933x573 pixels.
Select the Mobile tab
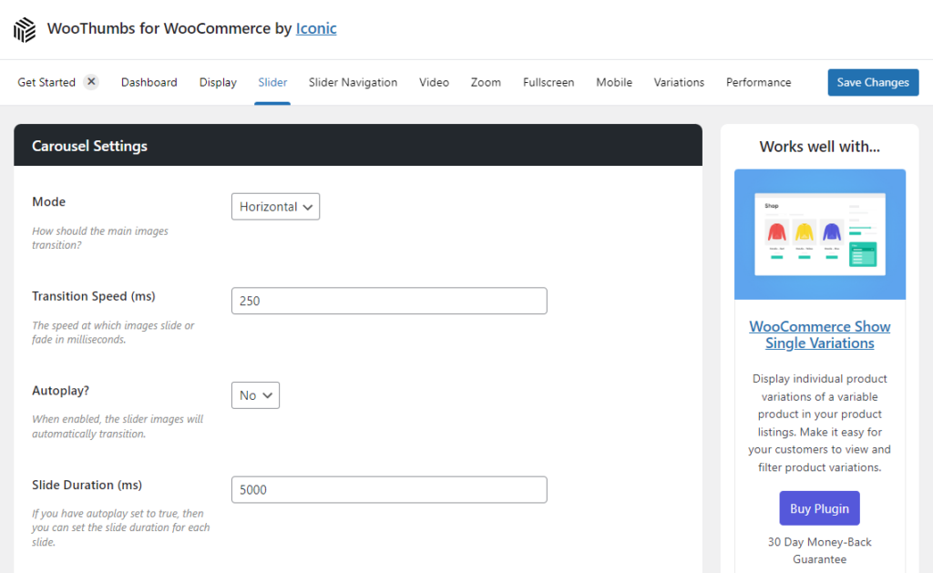614,82
